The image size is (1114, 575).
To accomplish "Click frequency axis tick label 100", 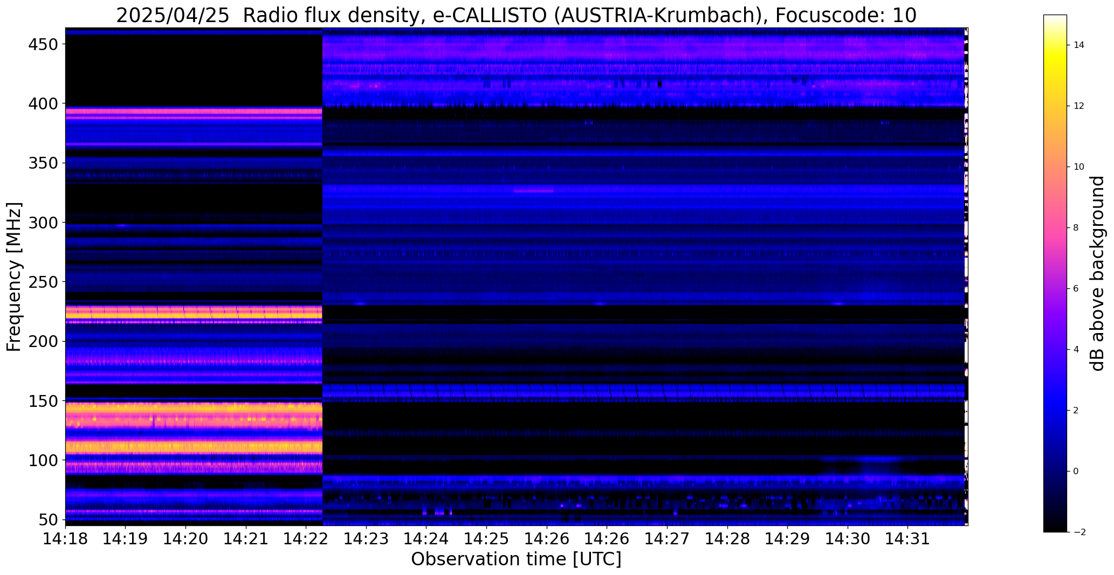I will (43, 460).
